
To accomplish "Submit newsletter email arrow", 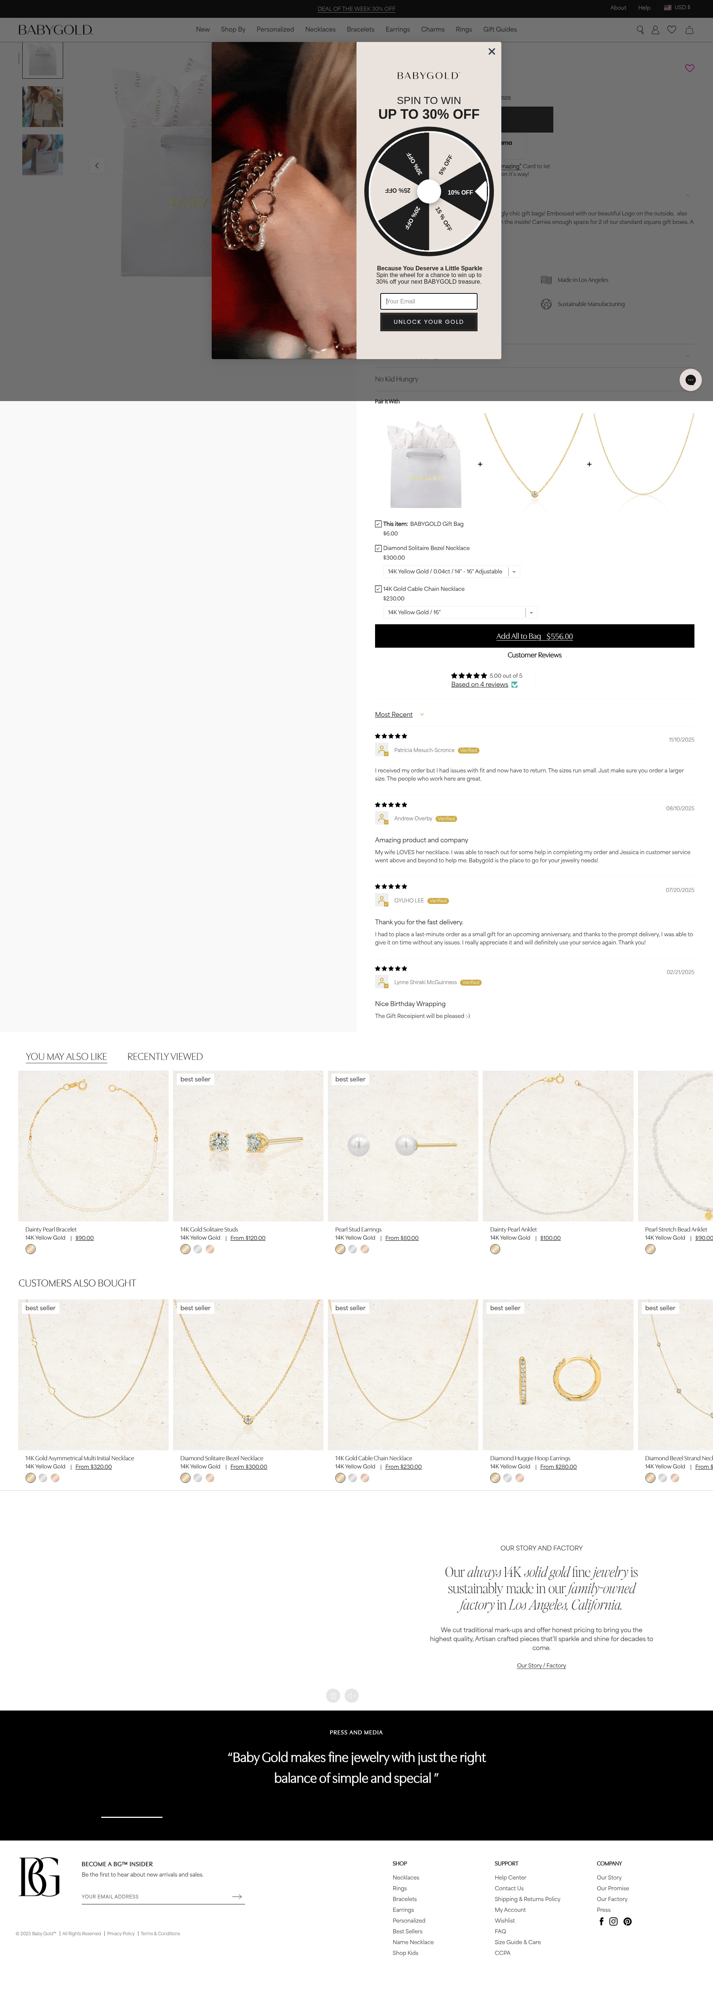I will click(x=237, y=1897).
